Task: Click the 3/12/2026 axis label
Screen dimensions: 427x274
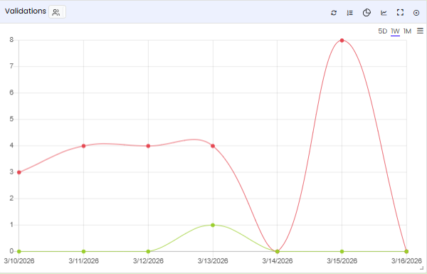Action: click(x=148, y=261)
